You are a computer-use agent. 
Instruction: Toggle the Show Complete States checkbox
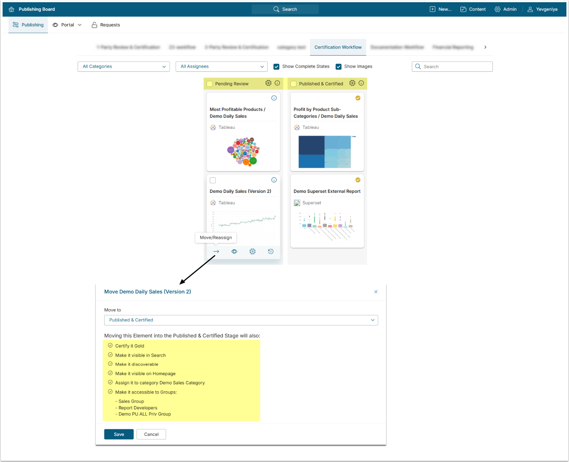276,67
